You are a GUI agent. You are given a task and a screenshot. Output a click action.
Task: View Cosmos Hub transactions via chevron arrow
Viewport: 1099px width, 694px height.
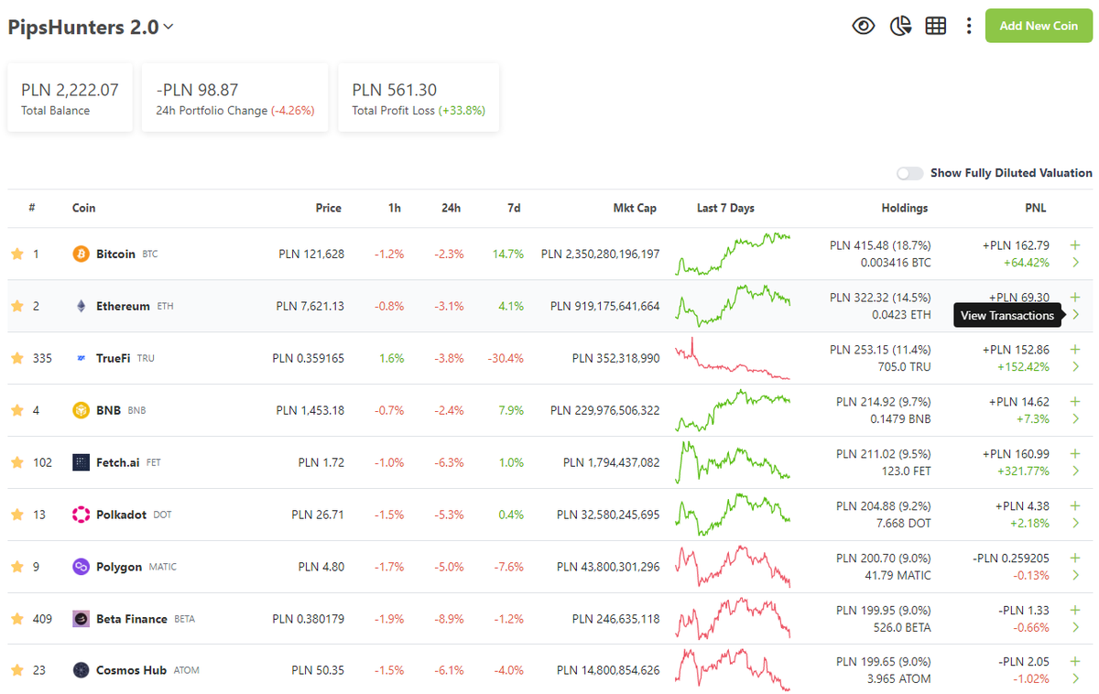1076,679
